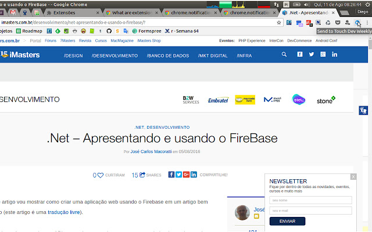This screenshot has height=232, width=372.
Task: Open the Android Conf event link
Action: click(x=326, y=41)
